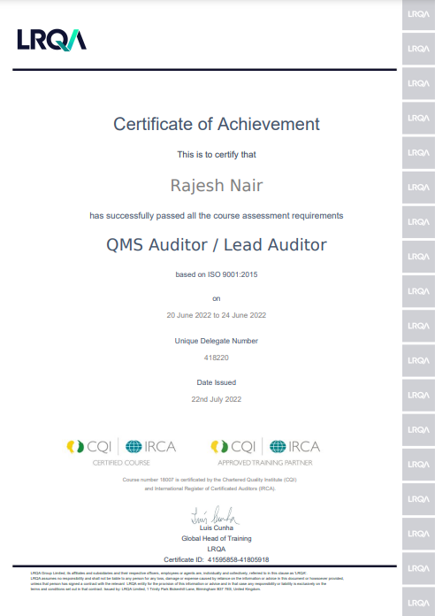Click the line 'based on ISO 9001:2015'
This screenshot has height=616, width=435.
pyautogui.click(x=217, y=274)
